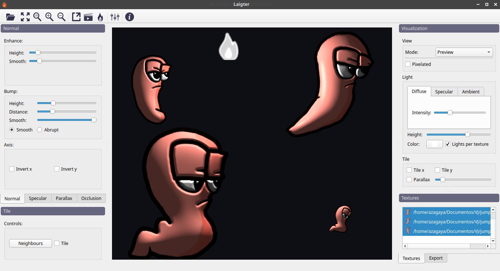This screenshot has width=500, height=271.
Task: Click the Enhance Smooth slider
Action: tap(63, 61)
